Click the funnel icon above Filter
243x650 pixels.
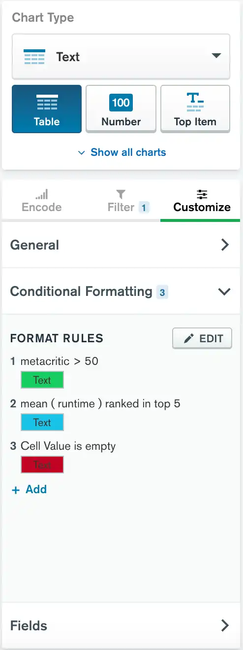[x=121, y=194]
